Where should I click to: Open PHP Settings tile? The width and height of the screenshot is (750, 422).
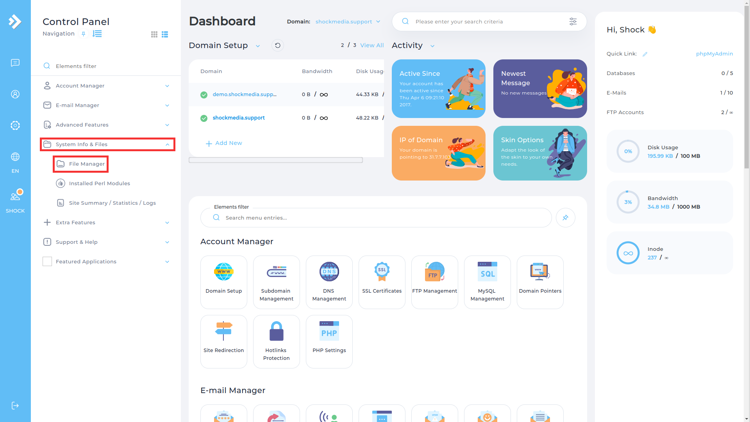click(329, 341)
